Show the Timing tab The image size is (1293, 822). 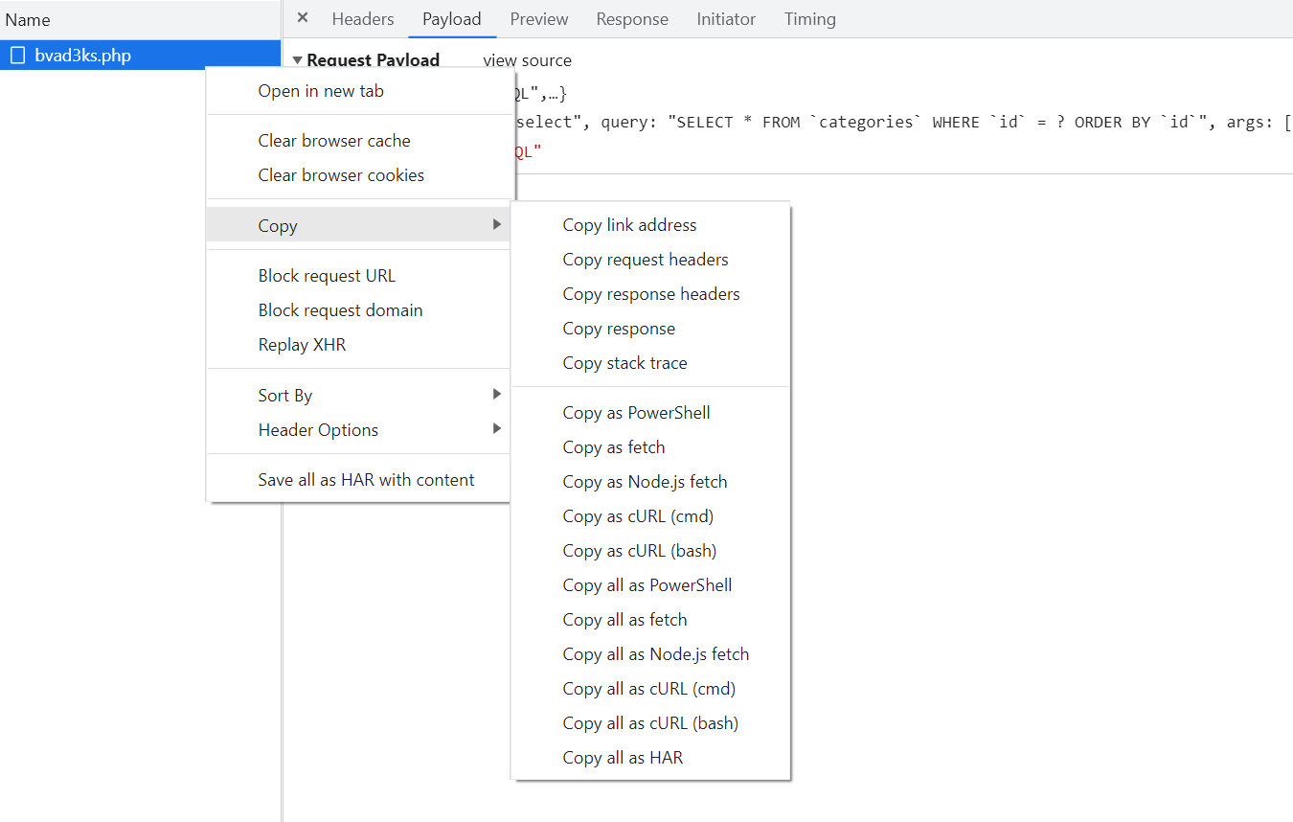[x=809, y=19]
